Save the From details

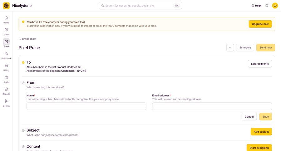[x=265, y=117]
